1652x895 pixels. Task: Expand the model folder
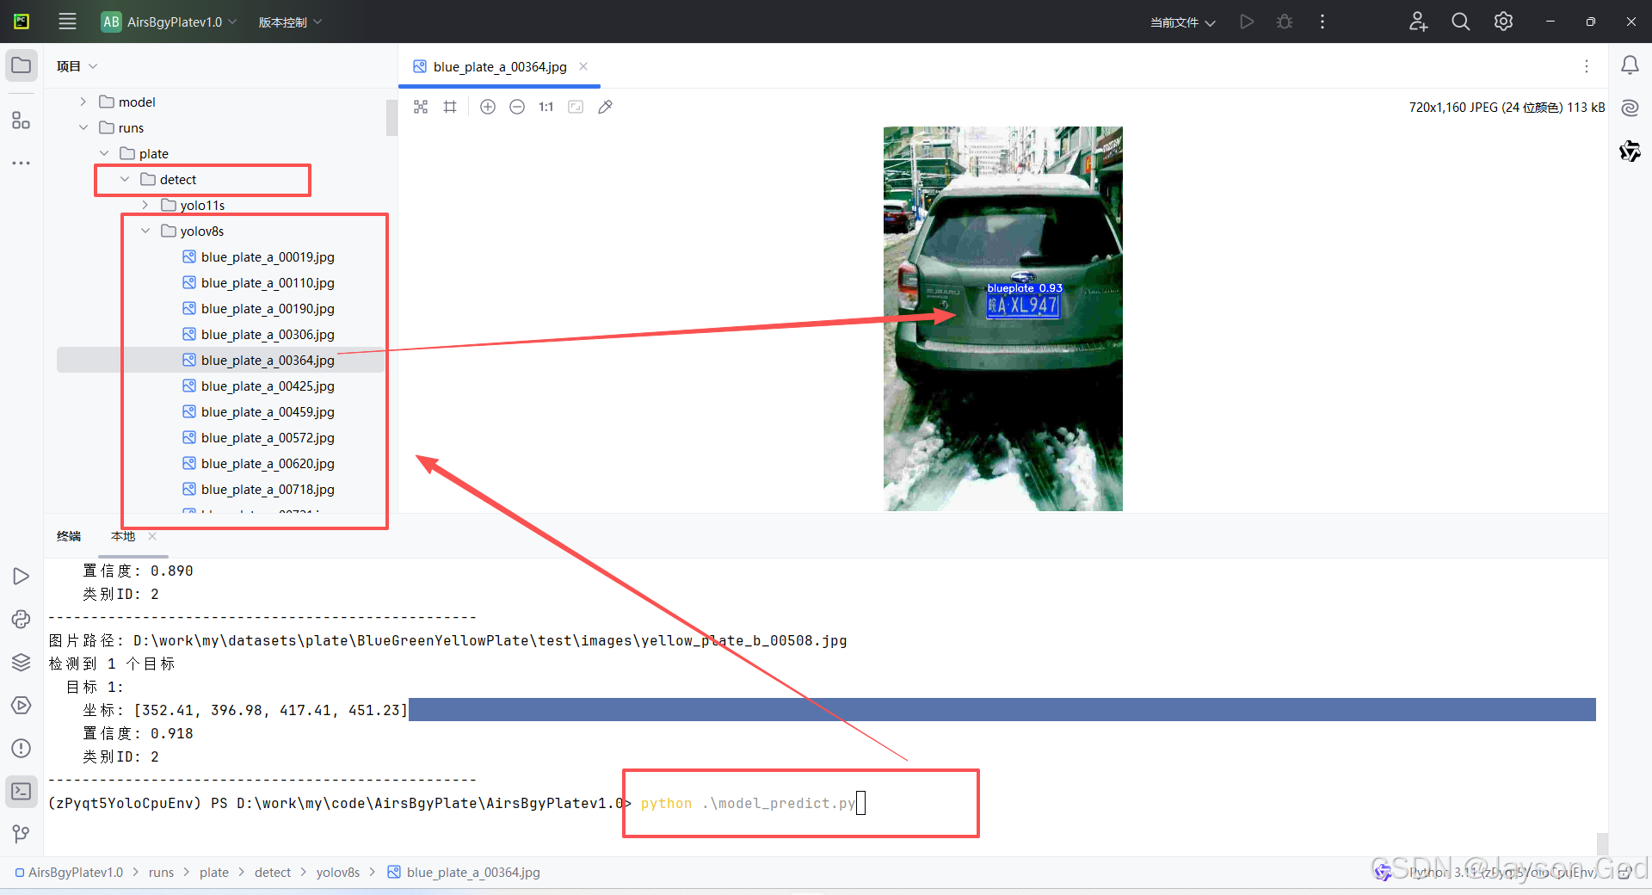click(83, 102)
